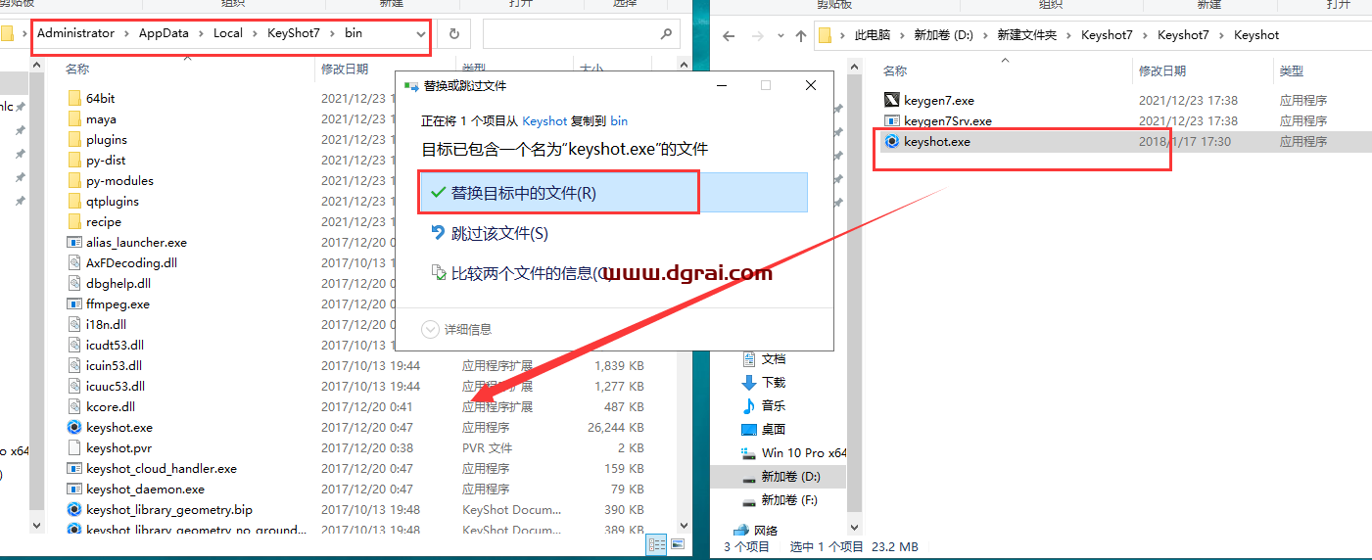Select alias_launcher.exe file icon
The image size is (1372, 560).
pos(74,242)
